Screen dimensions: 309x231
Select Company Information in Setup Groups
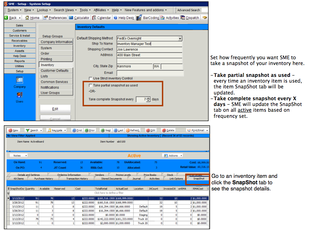[56, 42]
